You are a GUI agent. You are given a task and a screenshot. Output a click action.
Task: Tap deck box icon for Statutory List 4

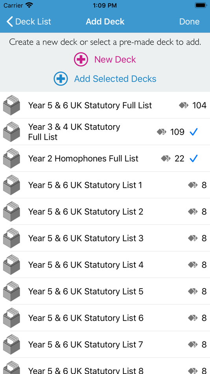(x=11, y=265)
